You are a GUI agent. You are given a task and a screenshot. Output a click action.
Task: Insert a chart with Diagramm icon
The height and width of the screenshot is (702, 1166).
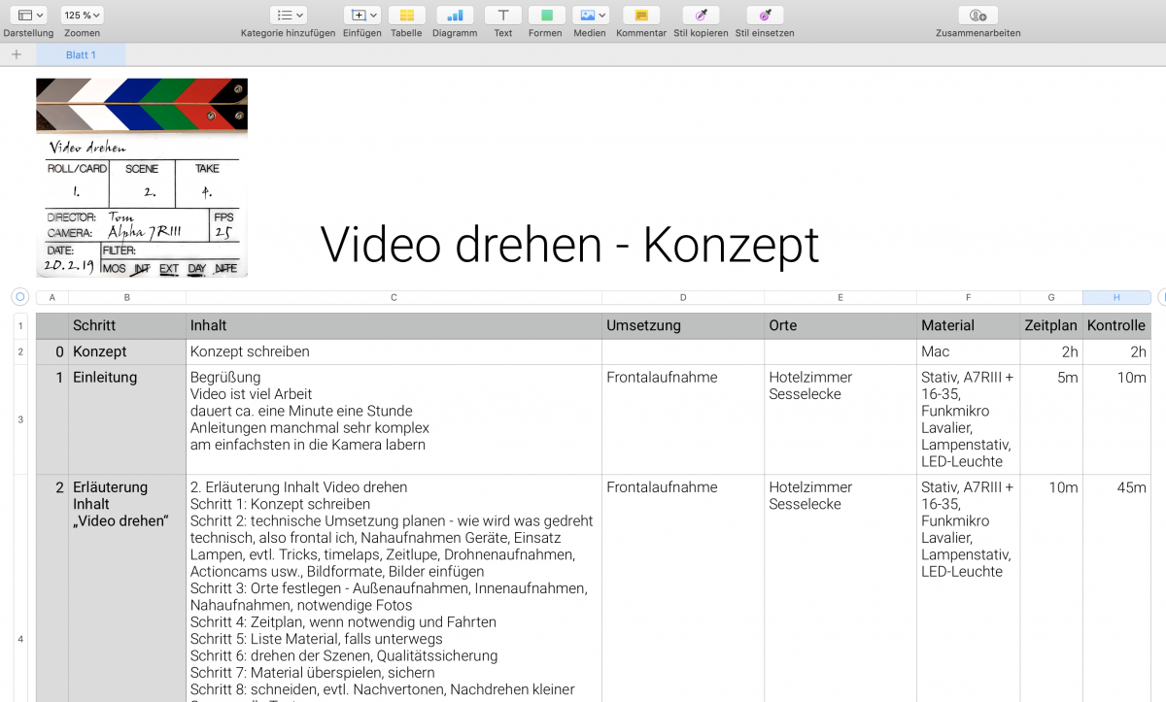[x=455, y=16]
